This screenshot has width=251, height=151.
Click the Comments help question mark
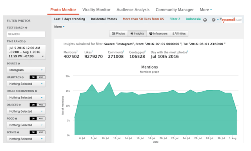pyautogui.click(x=124, y=51)
